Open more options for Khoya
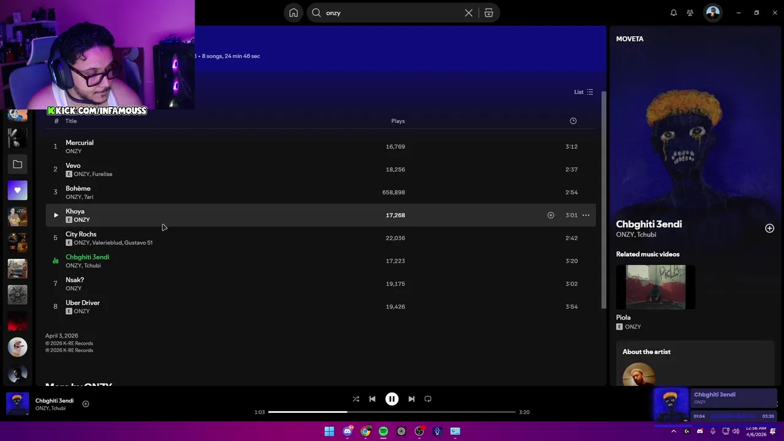784x441 pixels. (586, 215)
